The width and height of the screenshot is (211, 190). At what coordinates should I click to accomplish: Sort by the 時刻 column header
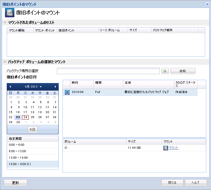point(81,83)
